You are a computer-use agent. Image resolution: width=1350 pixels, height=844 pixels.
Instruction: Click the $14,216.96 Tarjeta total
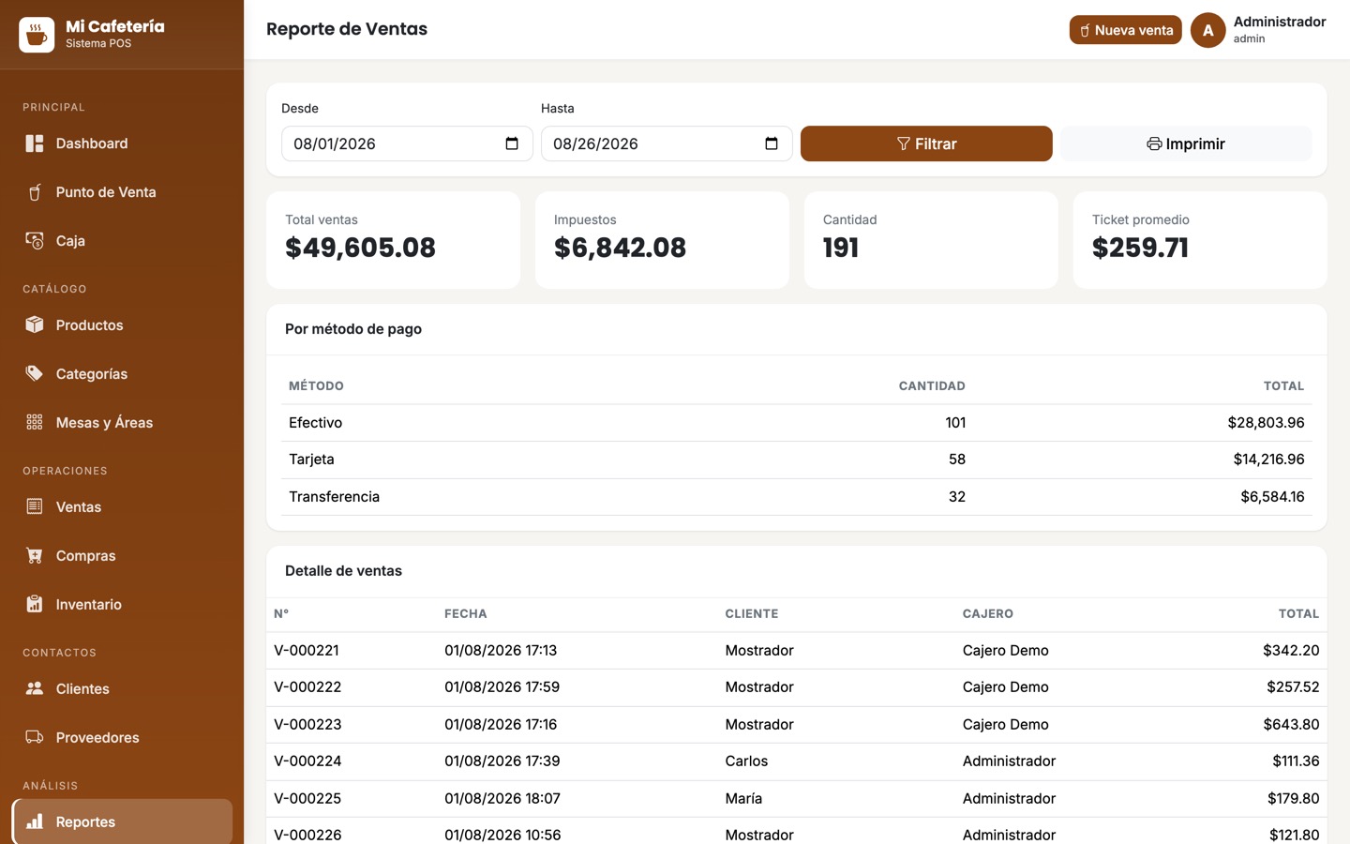coord(1268,460)
